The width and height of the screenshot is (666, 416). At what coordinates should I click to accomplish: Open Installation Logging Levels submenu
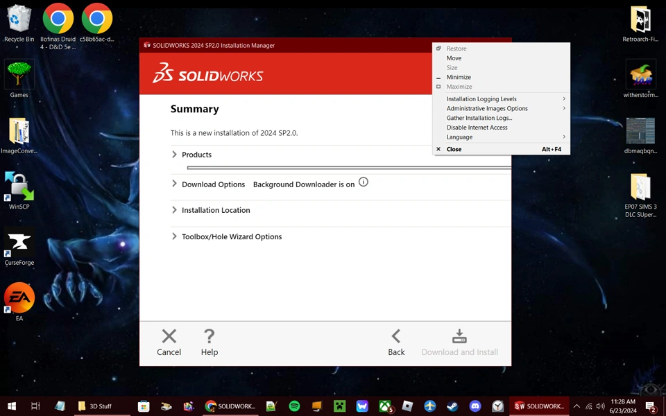pyautogui.click(x=501, y=99)
